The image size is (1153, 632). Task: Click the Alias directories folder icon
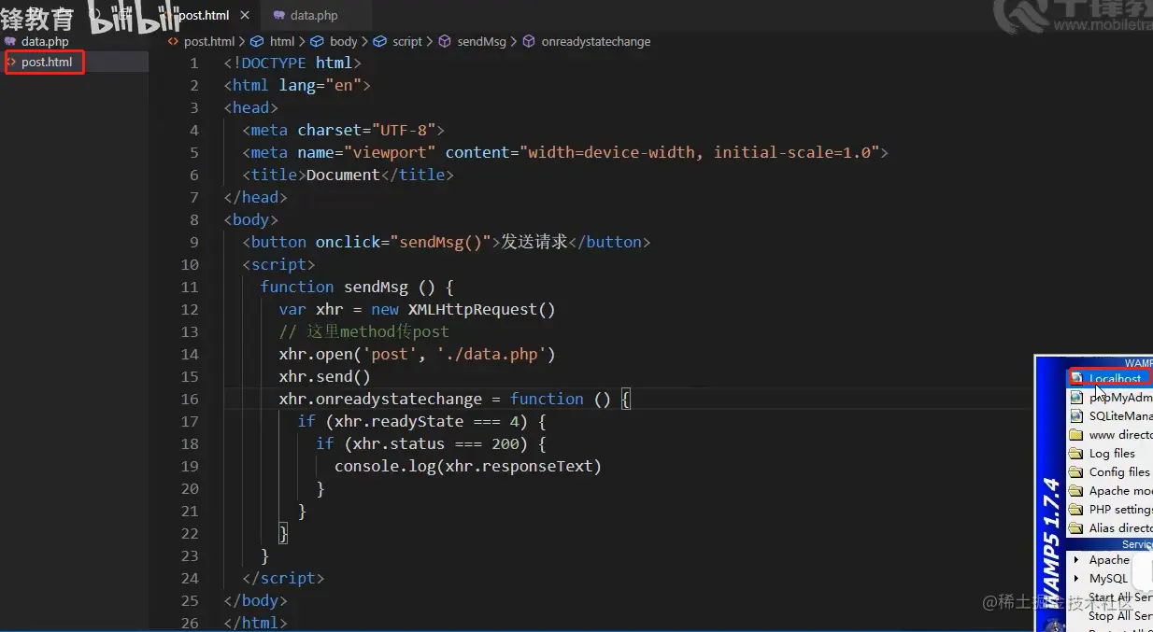pos(1076,527)
